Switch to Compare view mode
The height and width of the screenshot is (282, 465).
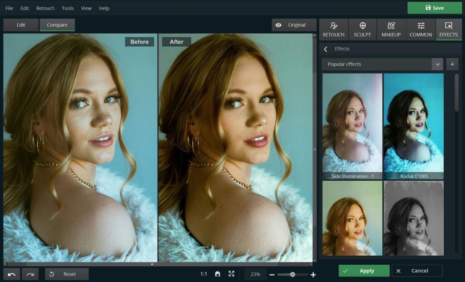pyautogui.click(x=57, y=25)
